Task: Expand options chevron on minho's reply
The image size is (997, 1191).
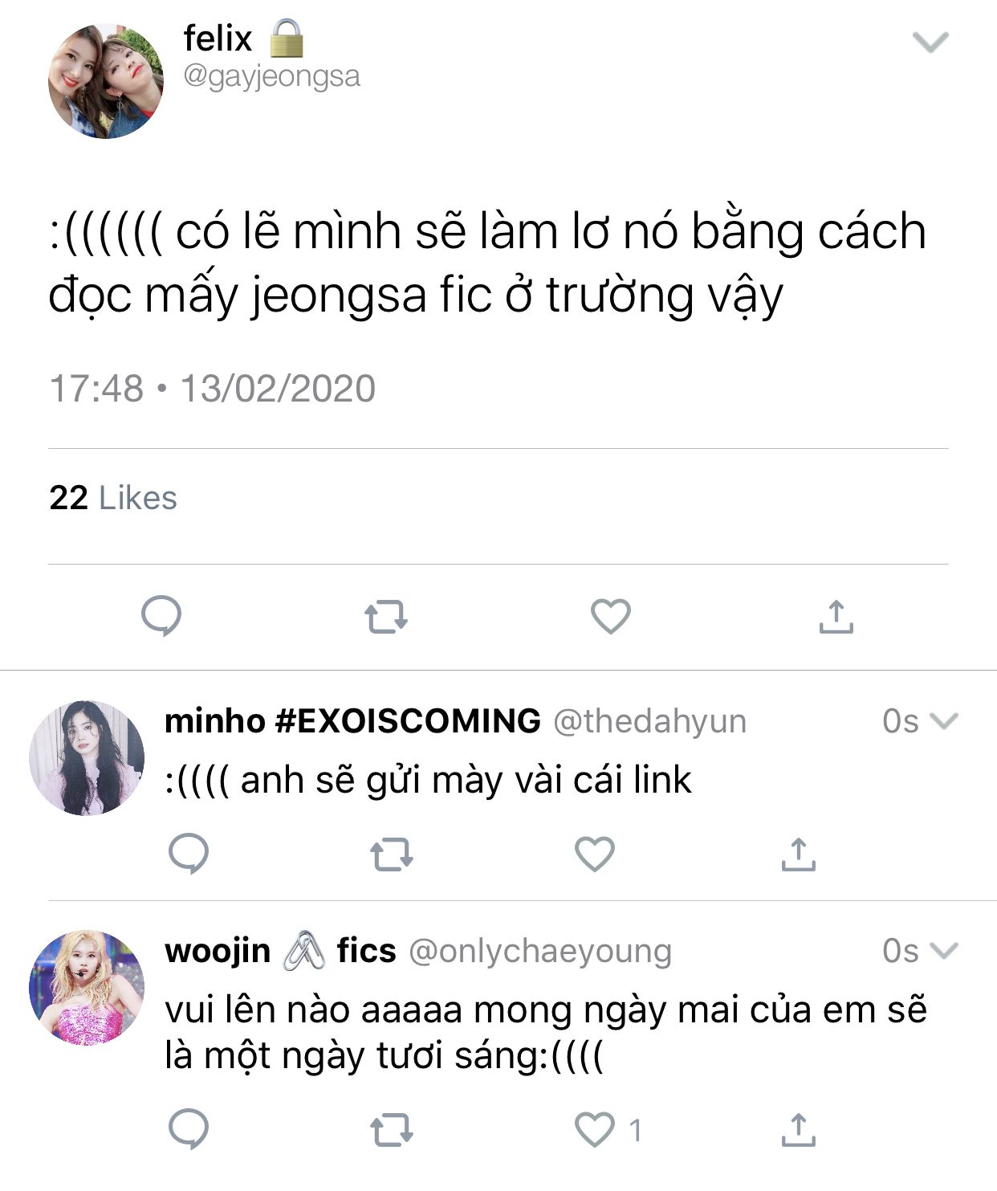Action: click(x=943, y=721)
